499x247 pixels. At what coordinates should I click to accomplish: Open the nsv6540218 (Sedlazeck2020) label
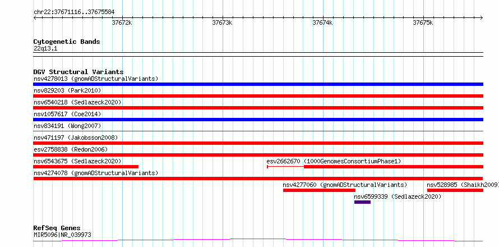[77, 102]
